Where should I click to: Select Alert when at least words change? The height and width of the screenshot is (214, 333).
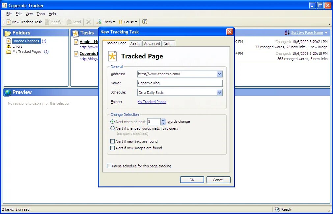click(x=113, y=122)
